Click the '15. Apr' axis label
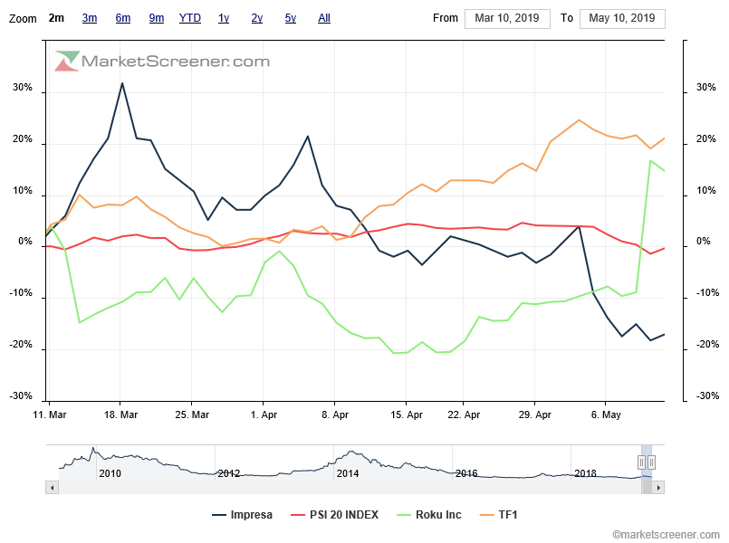Viewport: 729px width, 543px height. point(407,414)
